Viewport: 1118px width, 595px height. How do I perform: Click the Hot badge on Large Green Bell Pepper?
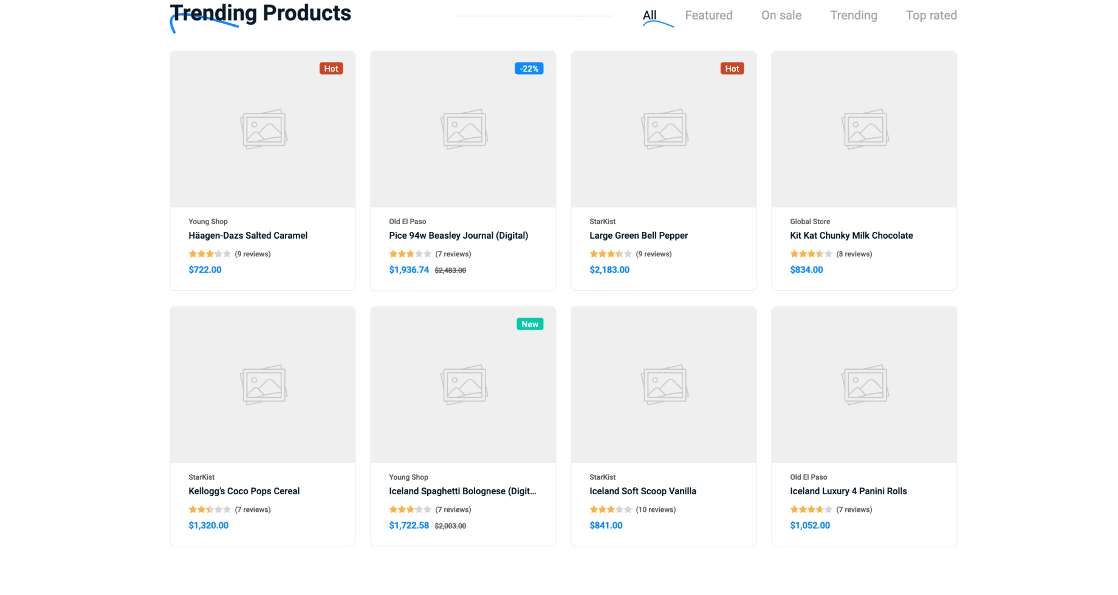pos(732,69)
